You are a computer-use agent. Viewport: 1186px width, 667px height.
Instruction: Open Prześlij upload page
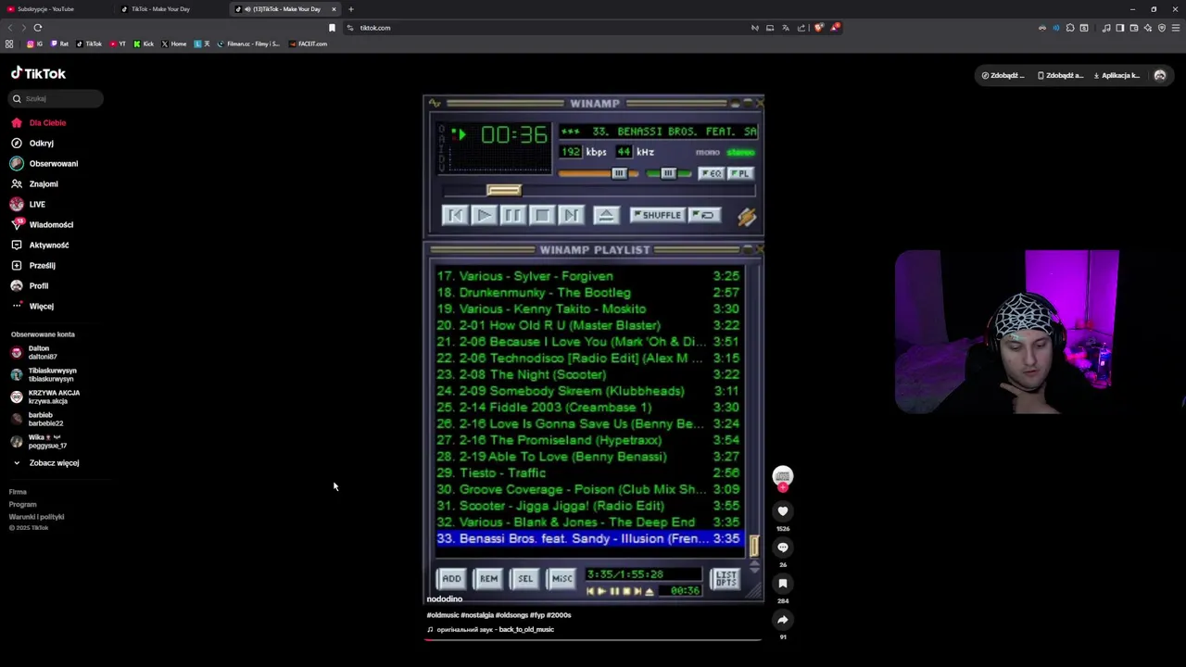[x=33, y=266]
